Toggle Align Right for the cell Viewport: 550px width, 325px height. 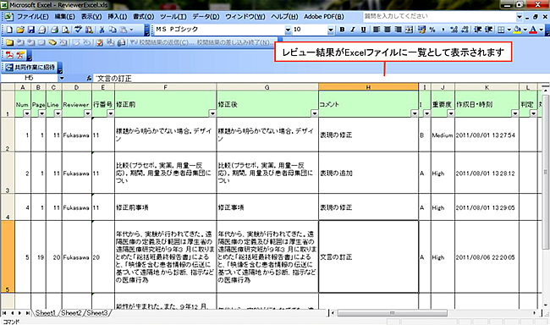click(399, 30)
